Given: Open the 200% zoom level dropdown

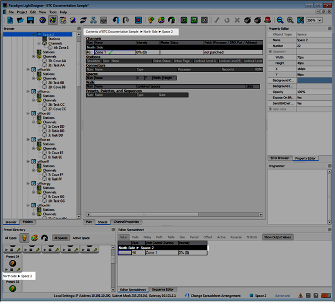Looking at the screenshot, I should pos(320,20).
